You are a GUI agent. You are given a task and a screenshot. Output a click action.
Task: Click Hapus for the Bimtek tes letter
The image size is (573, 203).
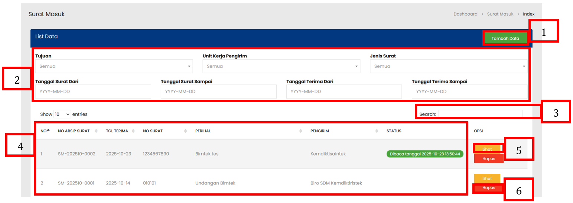pyautogui.click(x=489, y=158)
